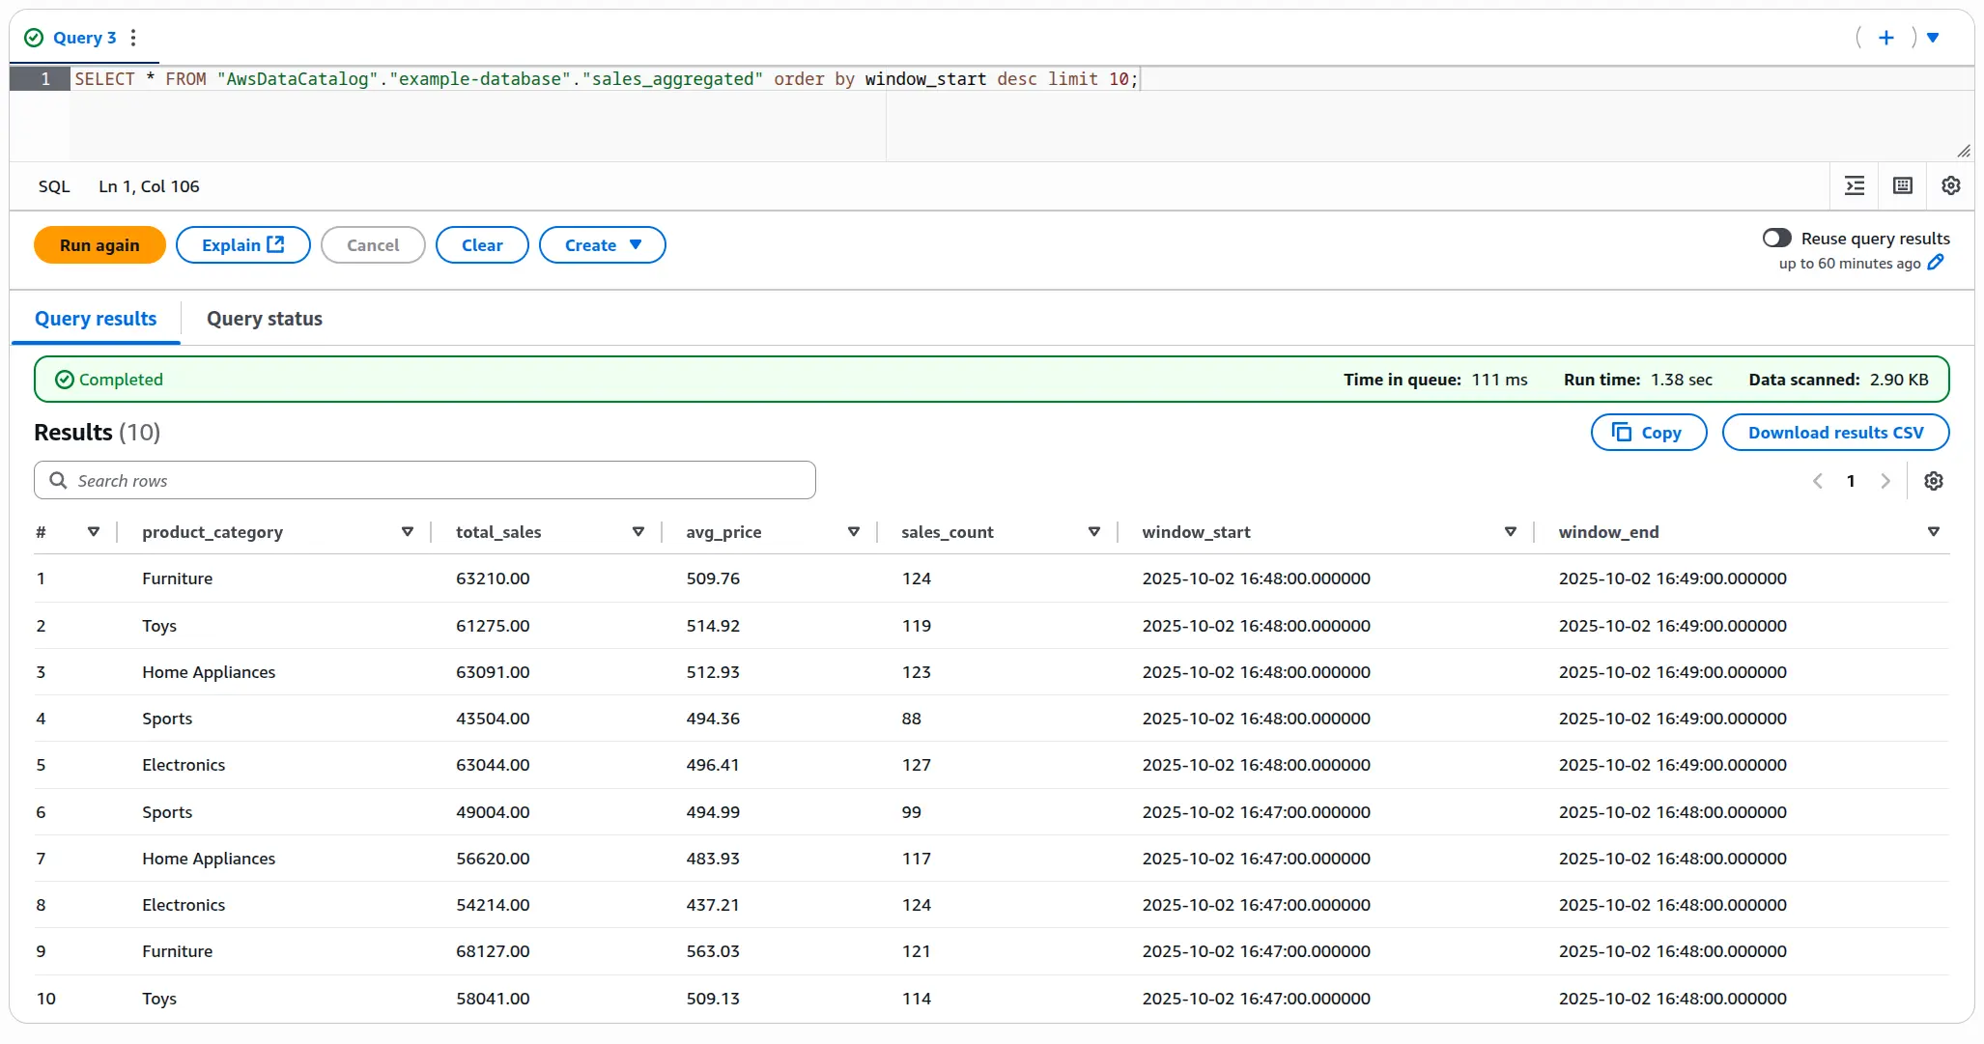The image size is (1984, 1044).
Task: Go to previous results page arrow
Action: point(1818,481)
